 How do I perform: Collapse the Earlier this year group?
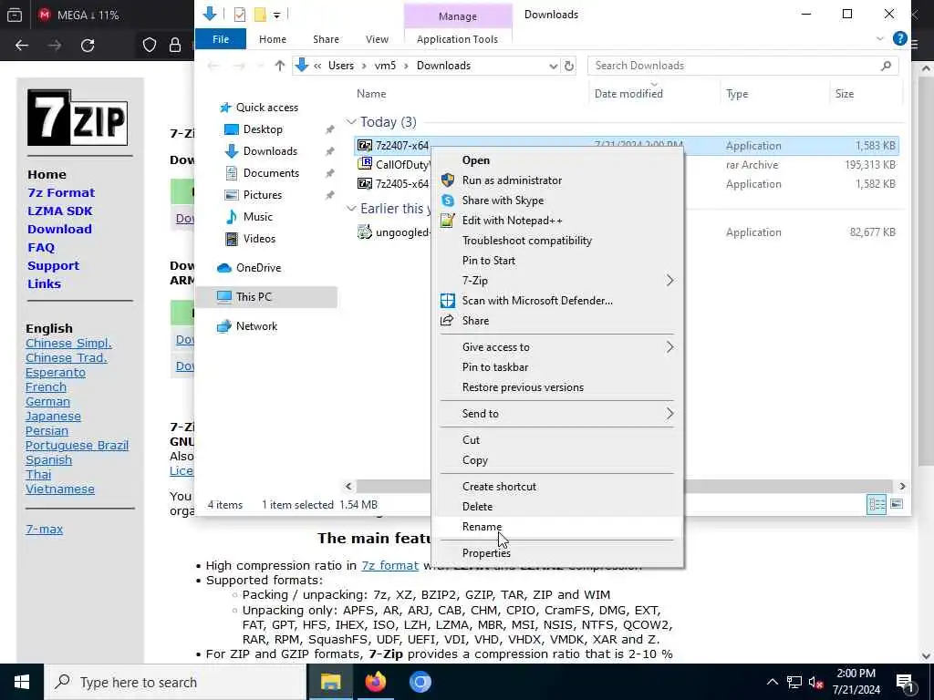(x=351, y=209)
